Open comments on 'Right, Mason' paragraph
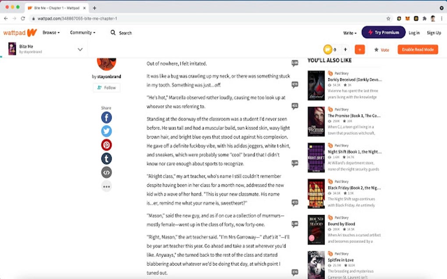This screenshot has width=447, height=279. [x=295, y=272]
